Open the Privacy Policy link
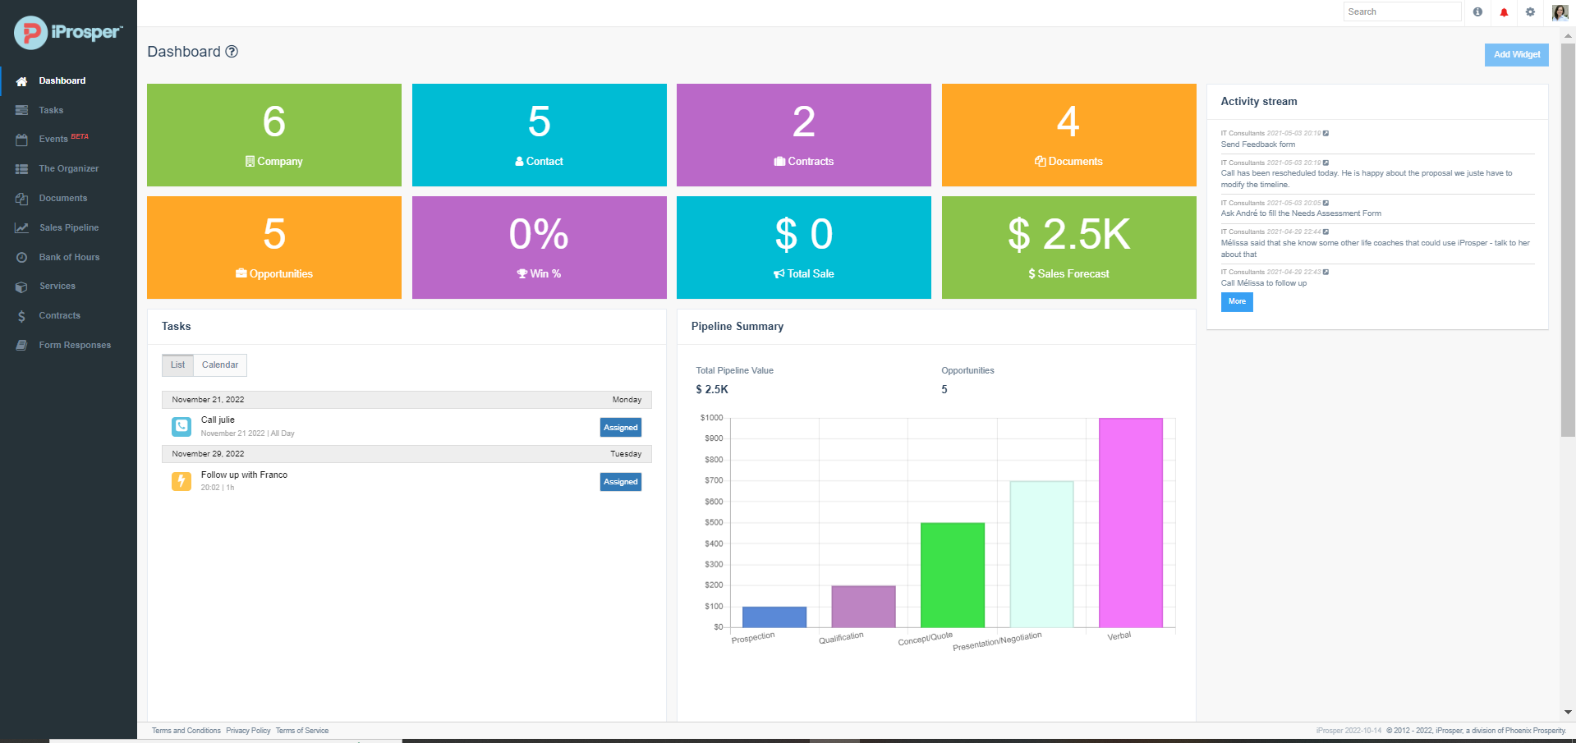Screen dimensions: 1576x743 [x=248, y=730]
